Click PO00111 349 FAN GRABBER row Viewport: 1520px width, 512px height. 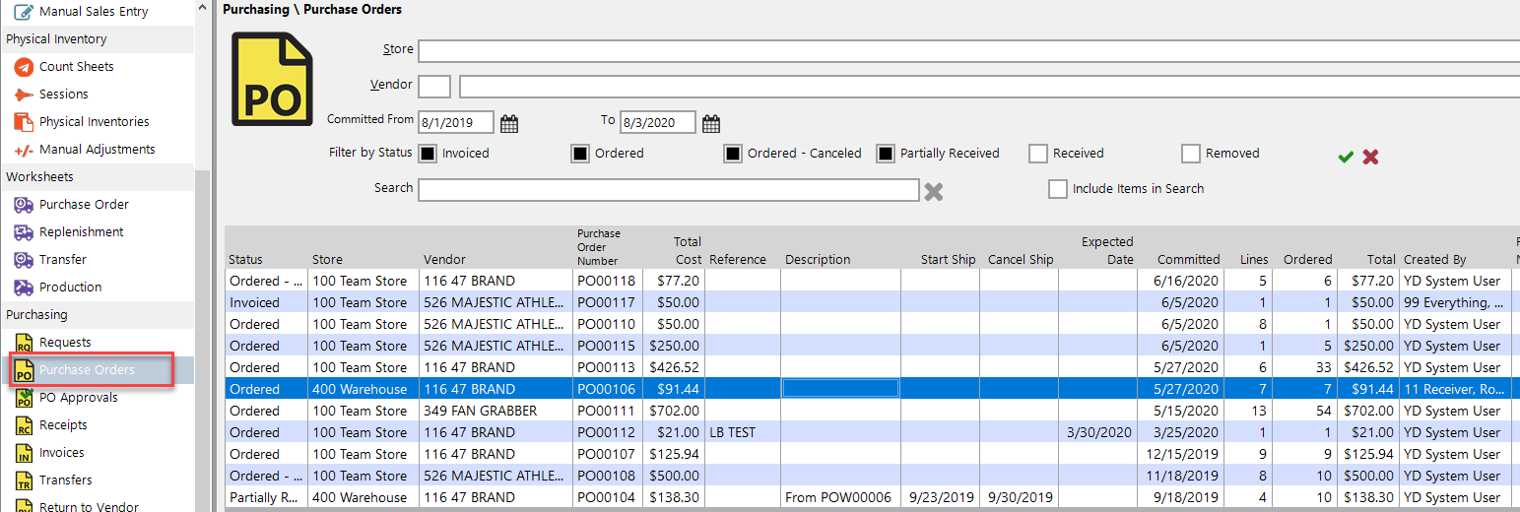pos(872,411)
